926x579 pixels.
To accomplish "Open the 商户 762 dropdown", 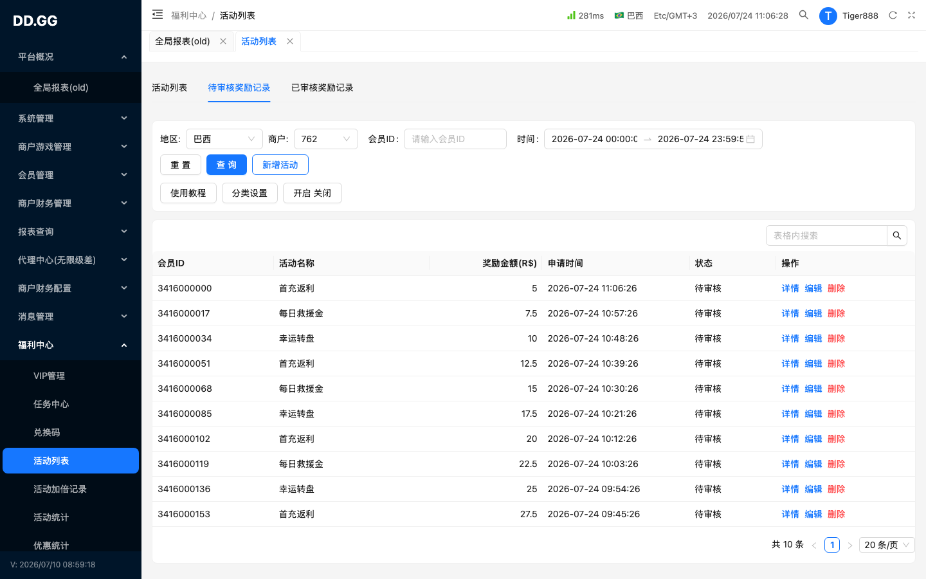I will pyautogui.click(x=326, y=139).
